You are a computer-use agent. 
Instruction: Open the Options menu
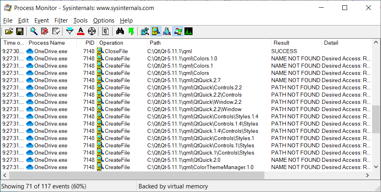103,21
